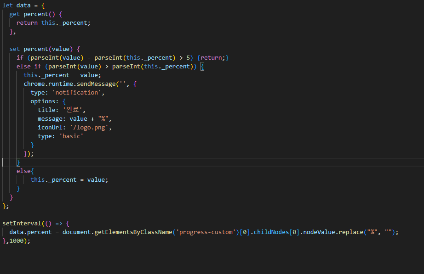424x274 pixels.
Task: Click the '> 5' comparison in if
Action: coord(185,57)
